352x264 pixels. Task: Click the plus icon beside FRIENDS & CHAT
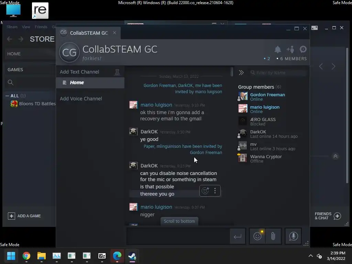pos(337,216)
